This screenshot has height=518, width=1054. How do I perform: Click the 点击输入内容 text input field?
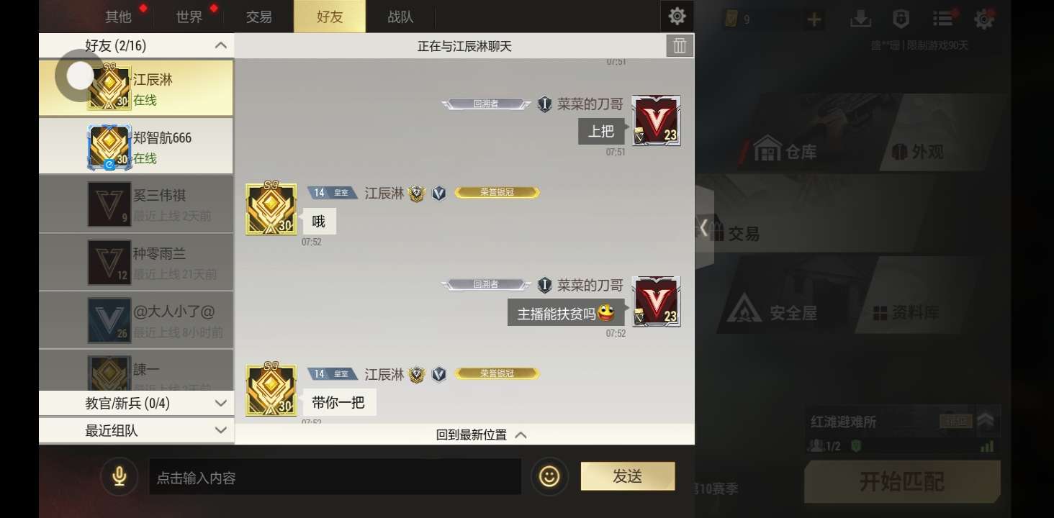(x=335, y=477)
